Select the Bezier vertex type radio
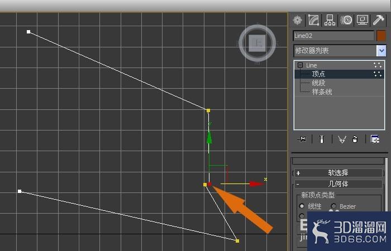The image size is (391, 251). [333, 206]
